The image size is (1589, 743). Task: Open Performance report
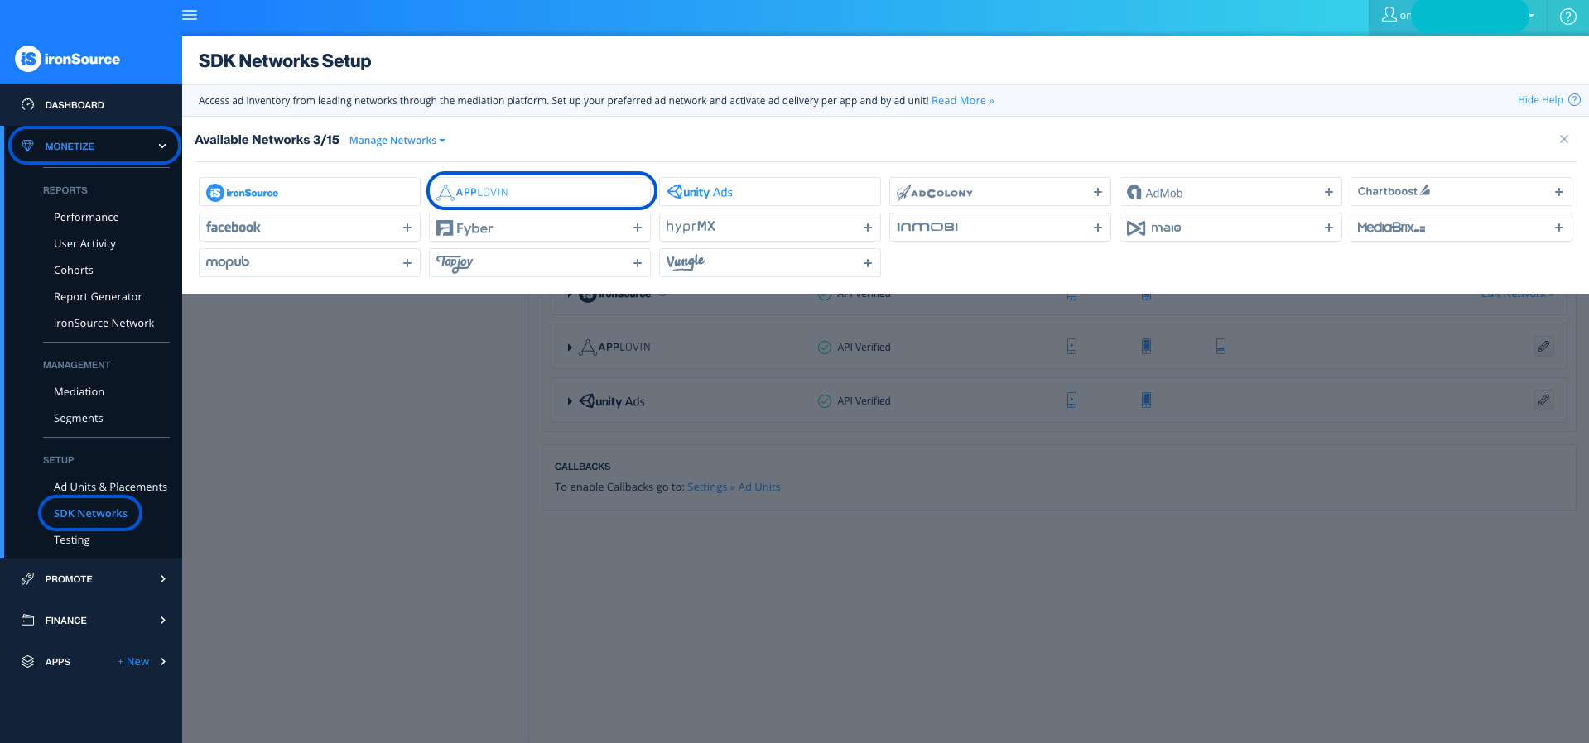tap(86, 217)
